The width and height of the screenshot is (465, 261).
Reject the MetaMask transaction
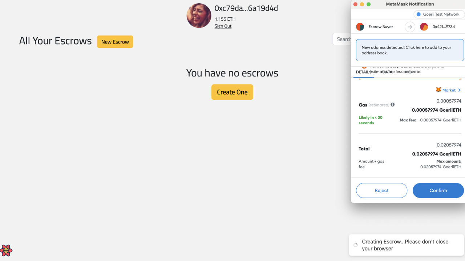(381, 190)
